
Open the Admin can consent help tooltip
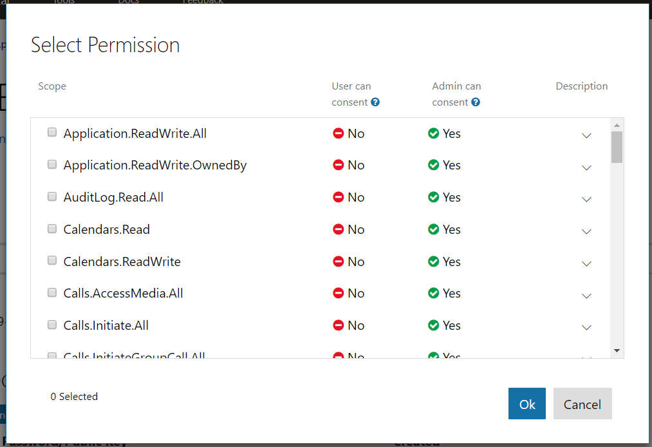pyautogui.click(x=475, y=102)
